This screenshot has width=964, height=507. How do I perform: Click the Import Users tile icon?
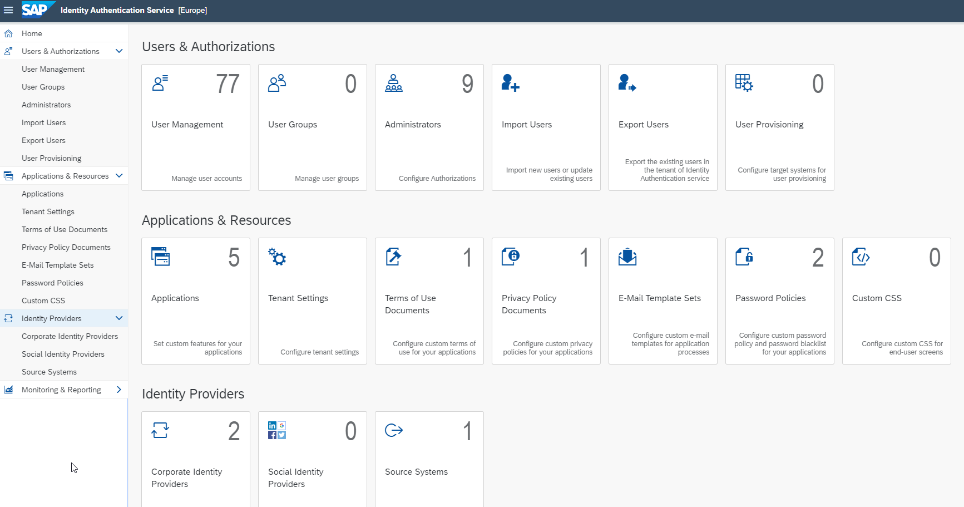tap(510, 83)
